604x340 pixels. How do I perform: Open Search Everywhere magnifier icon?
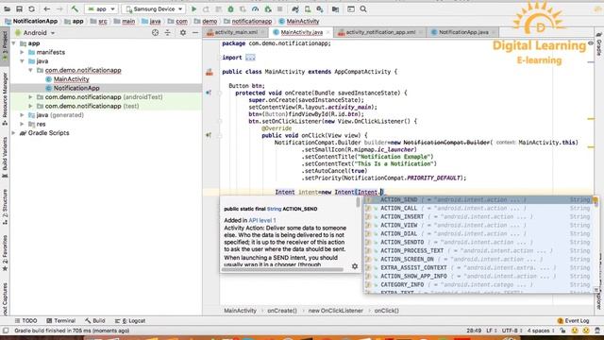363,8
